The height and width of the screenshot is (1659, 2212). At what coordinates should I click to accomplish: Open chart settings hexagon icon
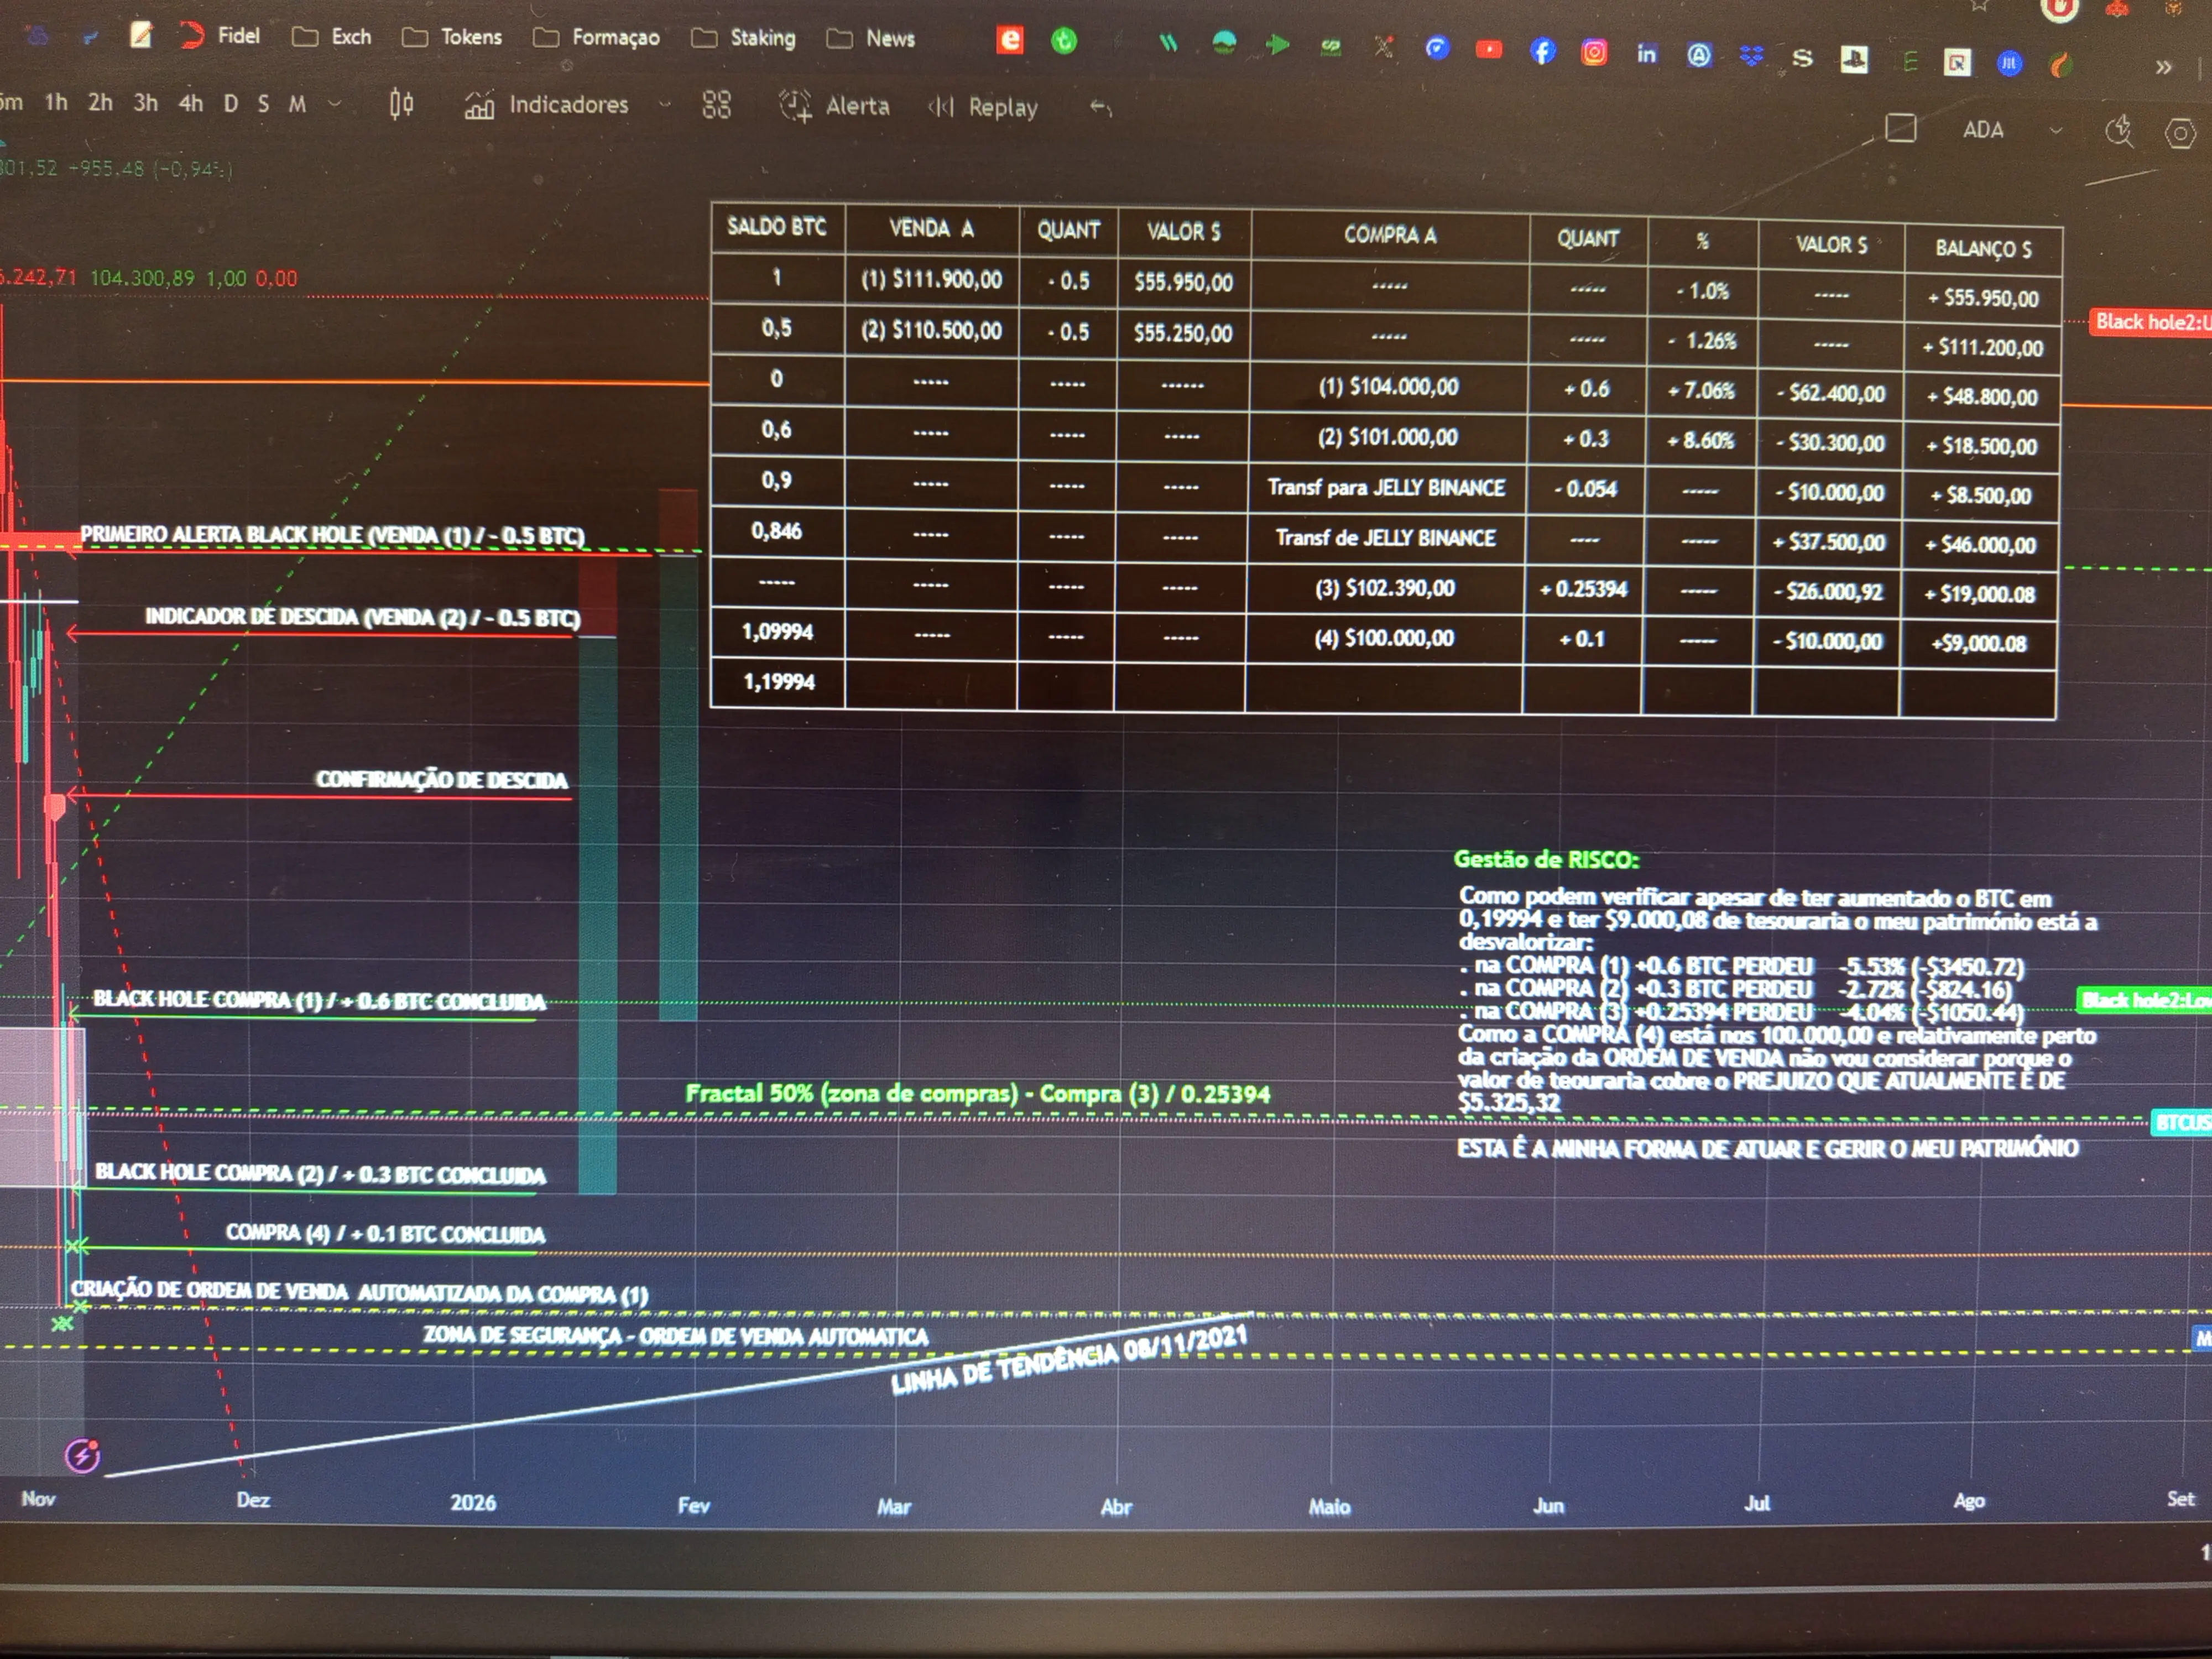(x=2180, y=134)
